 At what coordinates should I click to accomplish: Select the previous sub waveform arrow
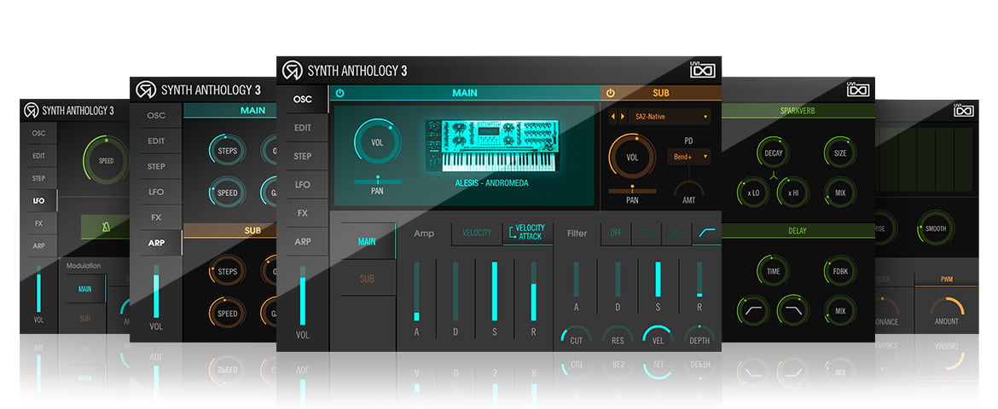coord(614,117)
